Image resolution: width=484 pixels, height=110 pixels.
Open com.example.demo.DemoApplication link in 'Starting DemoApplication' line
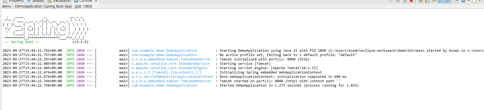(x=164, y=51)
